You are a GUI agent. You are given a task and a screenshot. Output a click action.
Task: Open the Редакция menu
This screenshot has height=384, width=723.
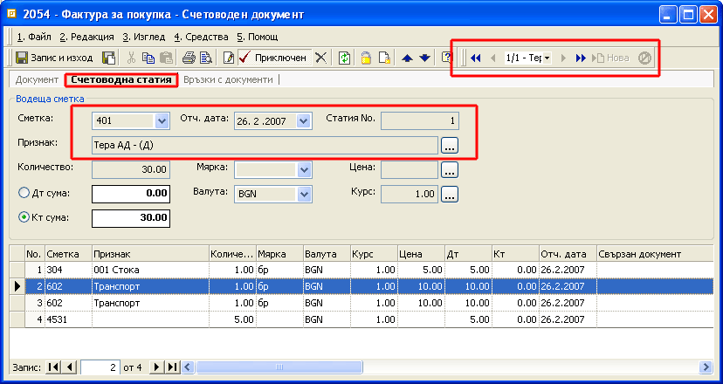[x=86, y=37]
